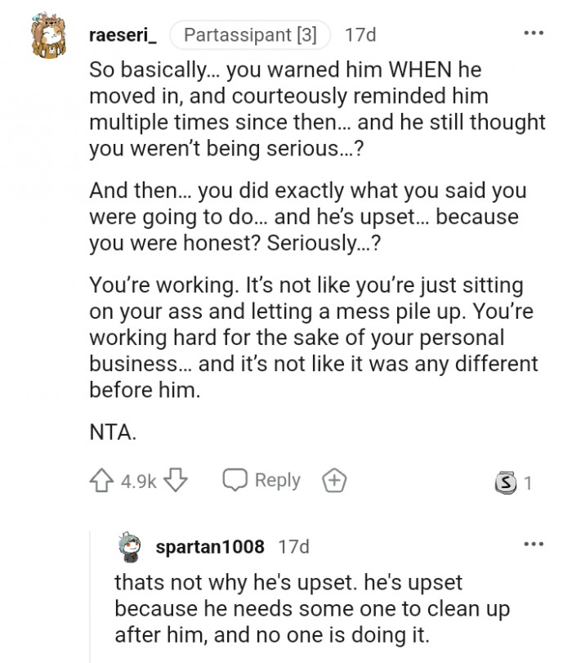View the silver award on the comment

[505, 482]
